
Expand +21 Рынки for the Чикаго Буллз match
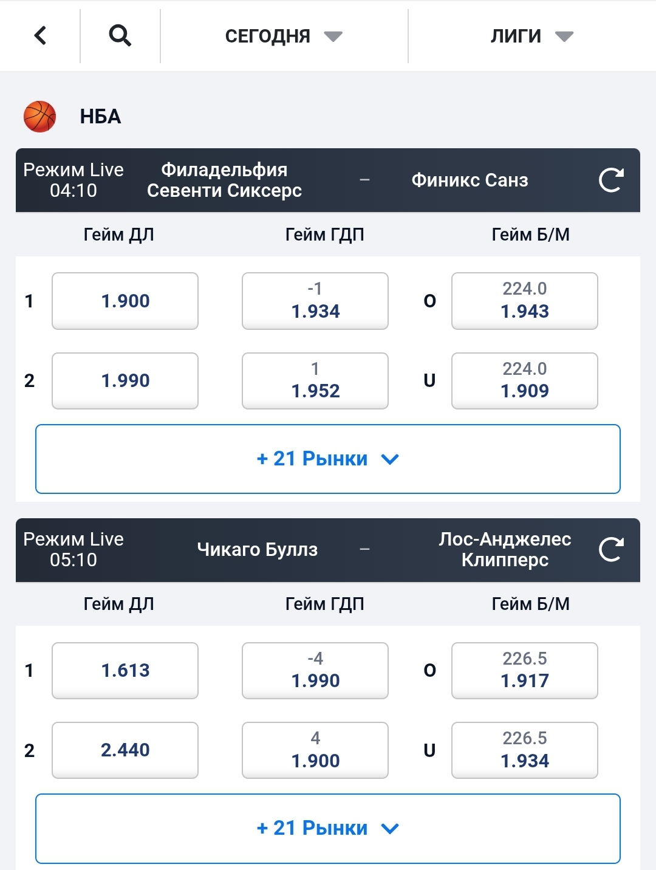click(x=328, y=828)
